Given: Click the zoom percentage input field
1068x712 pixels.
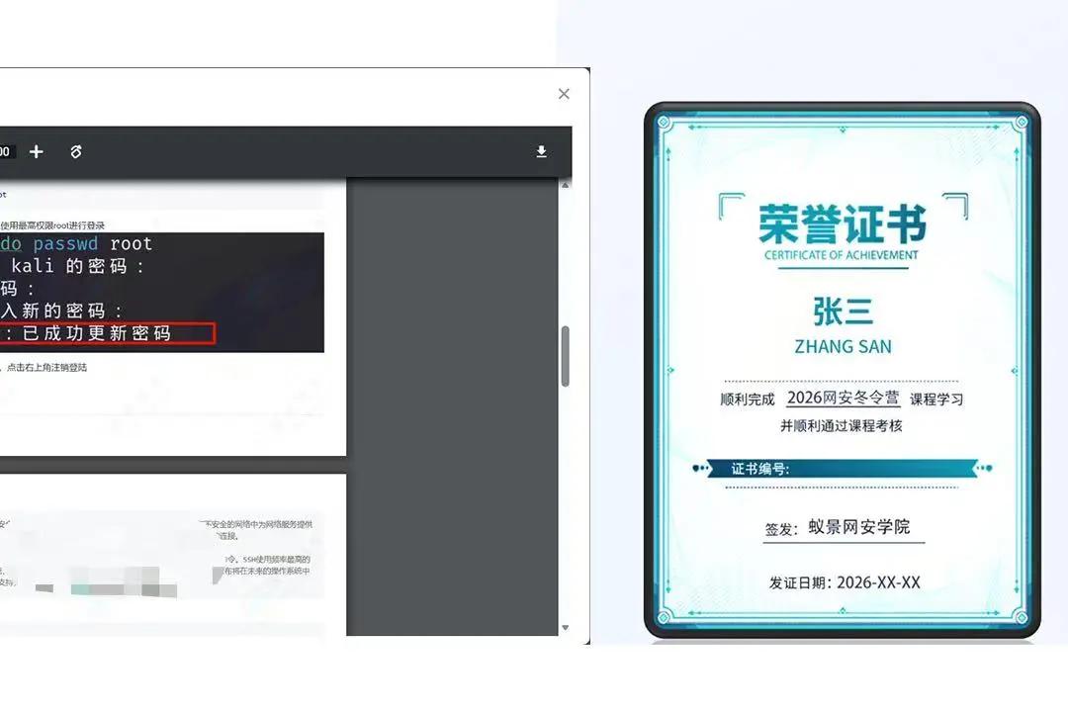Looking at the screenshot, I should coord(5,151).
